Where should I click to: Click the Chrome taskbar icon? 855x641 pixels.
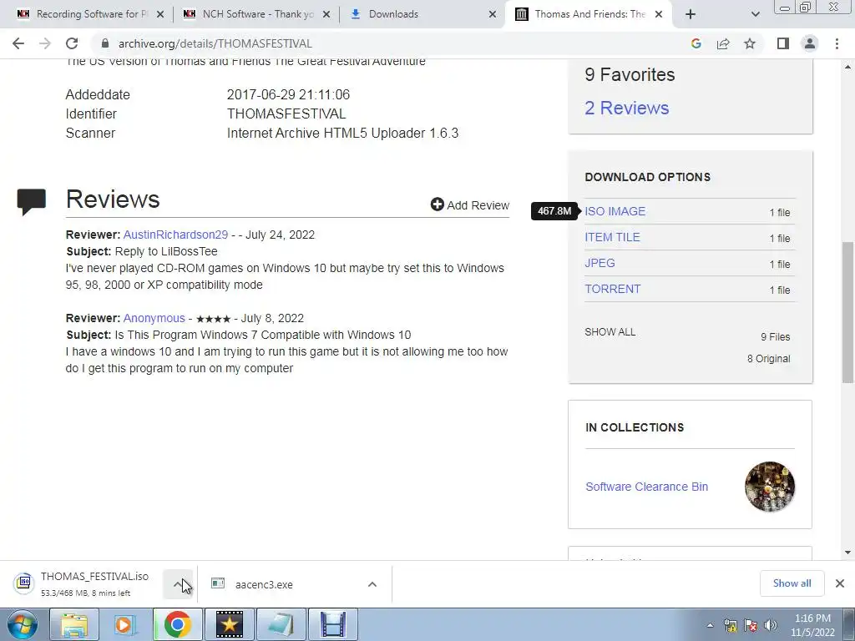pos(177,624)
